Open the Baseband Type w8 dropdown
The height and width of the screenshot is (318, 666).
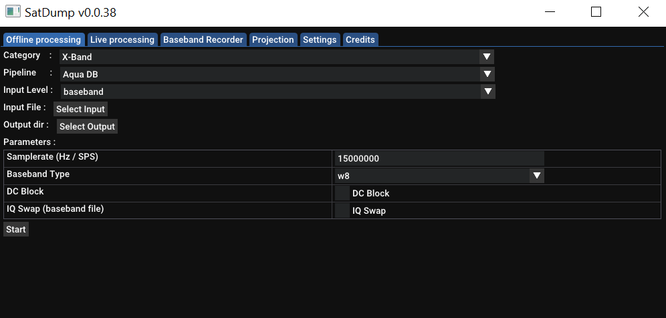pyautogui.click(x=439, y=176)
